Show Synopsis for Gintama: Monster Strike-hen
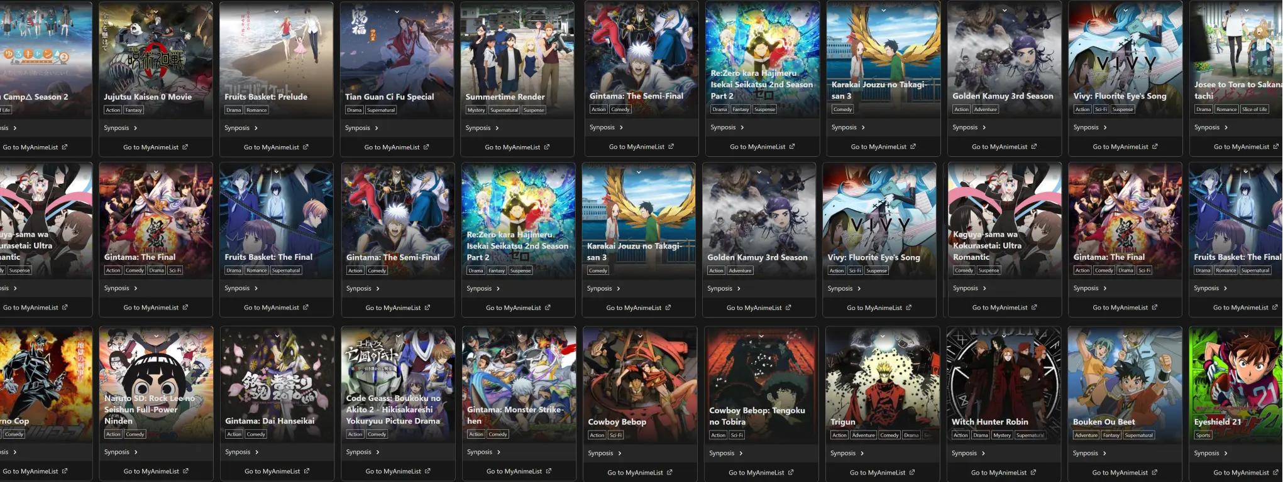This screenshot has height=482, width=1283. pos(483,452)
